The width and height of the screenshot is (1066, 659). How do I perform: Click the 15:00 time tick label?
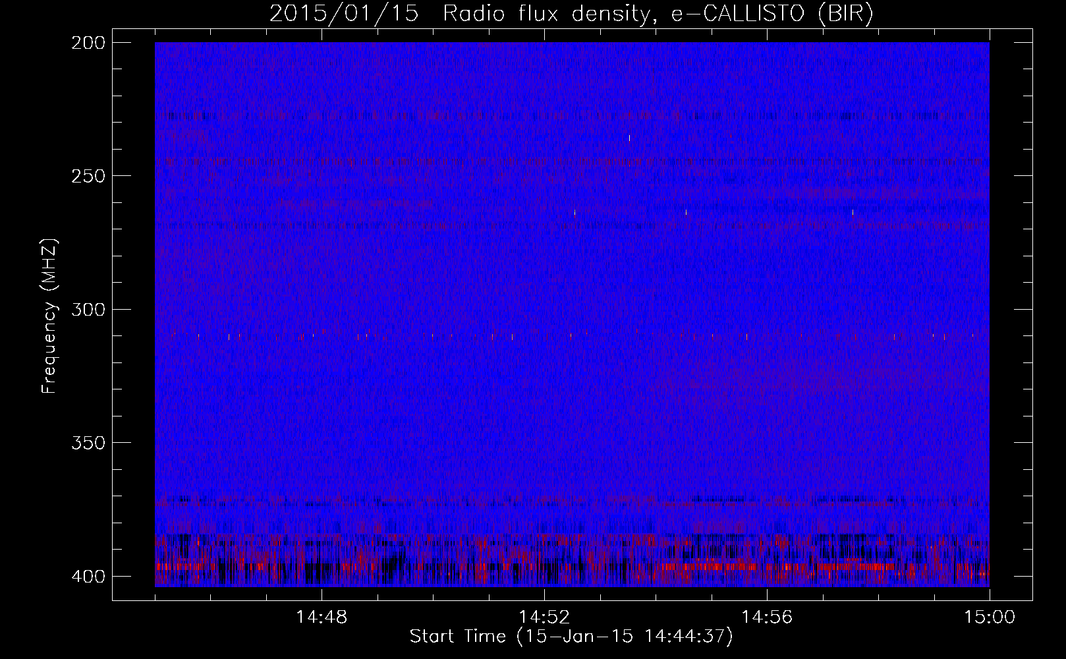click(x=990, y=617)
